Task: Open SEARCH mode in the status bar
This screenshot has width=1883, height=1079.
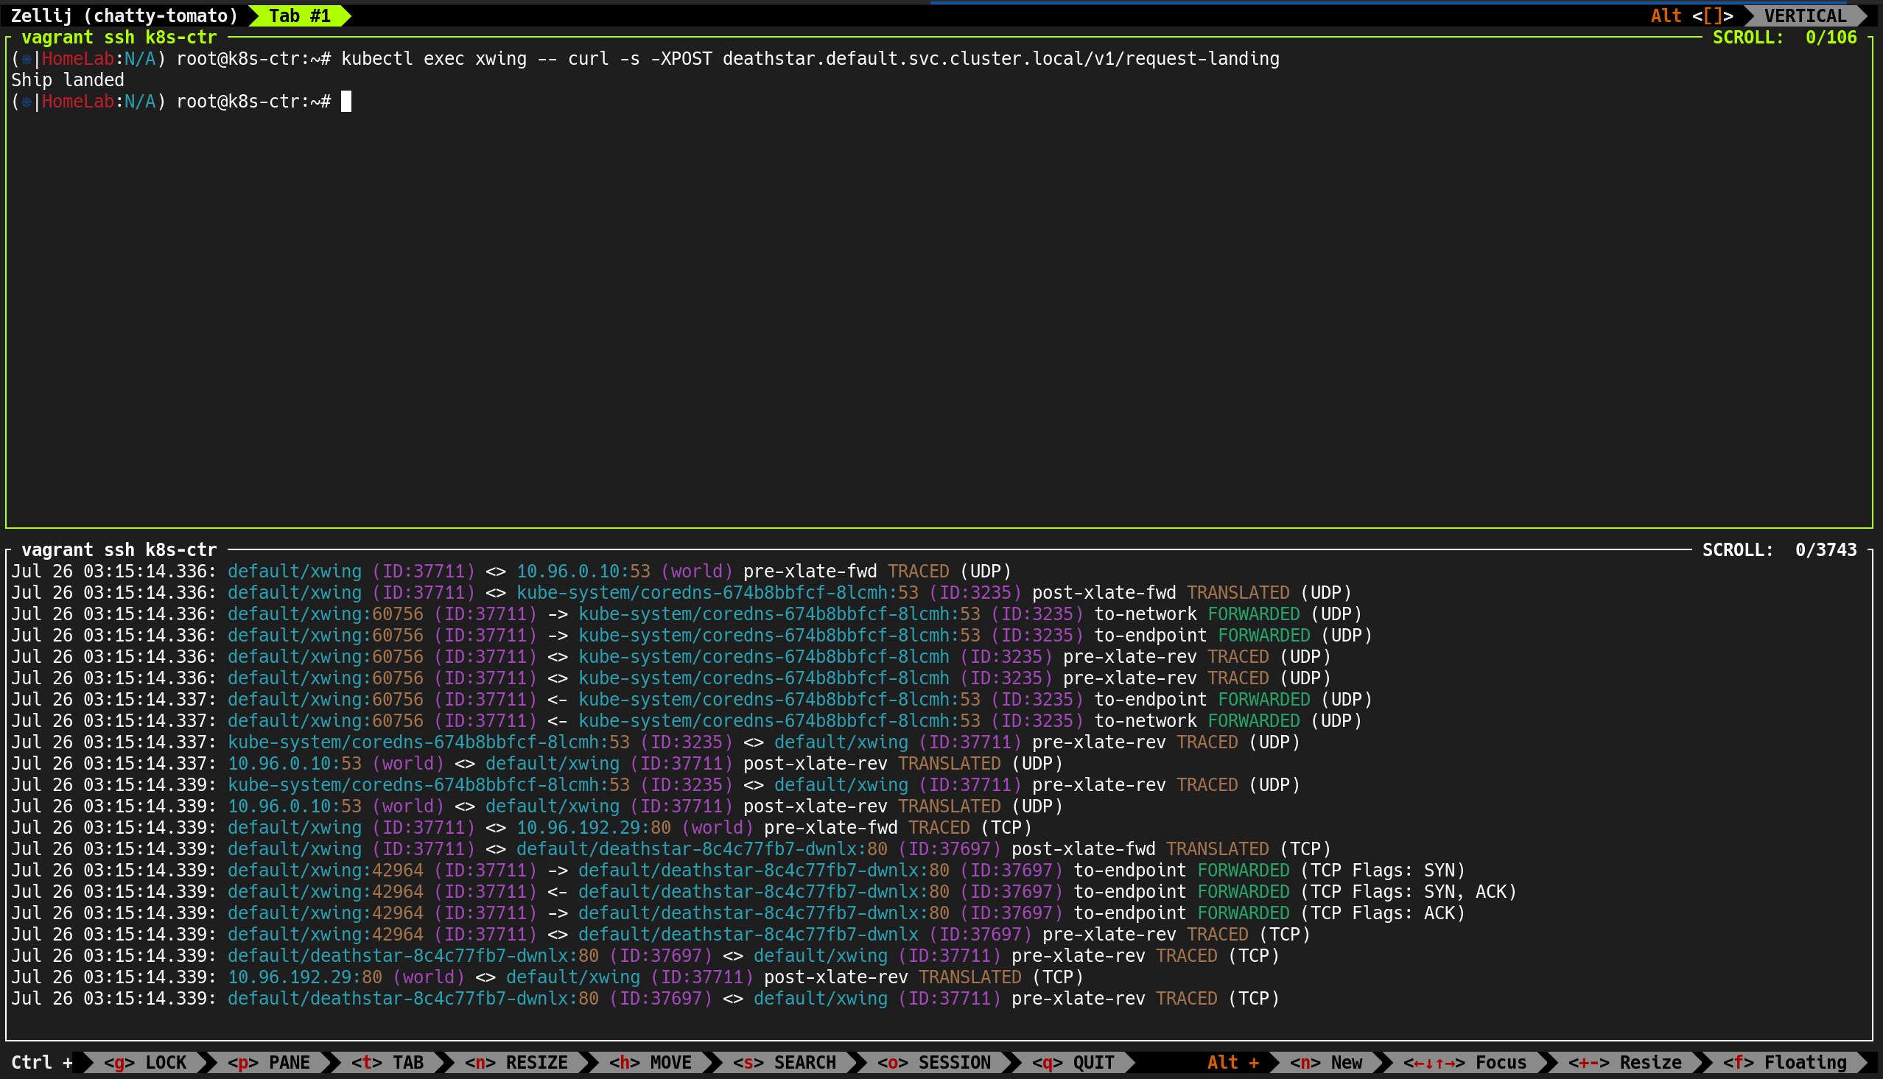Action: (784, 1062)
